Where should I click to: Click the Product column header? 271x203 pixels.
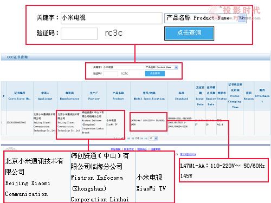pyautogui.click(x=118, y=96)
